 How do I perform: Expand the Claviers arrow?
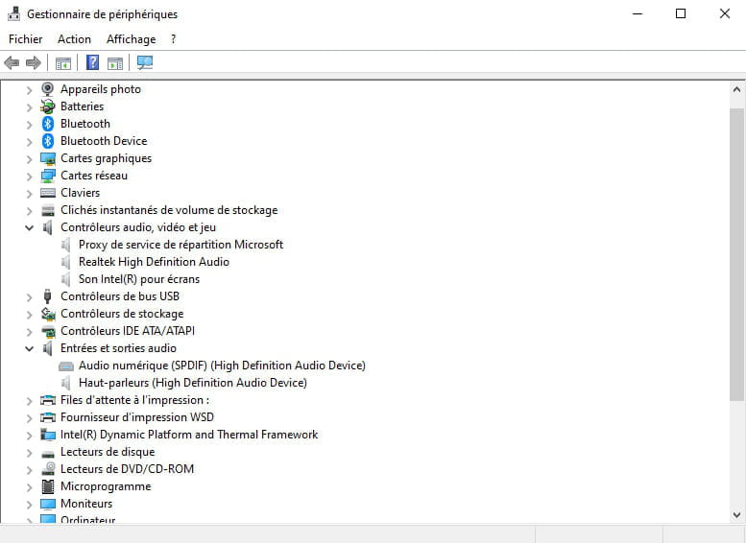click(x=29, y=194)
